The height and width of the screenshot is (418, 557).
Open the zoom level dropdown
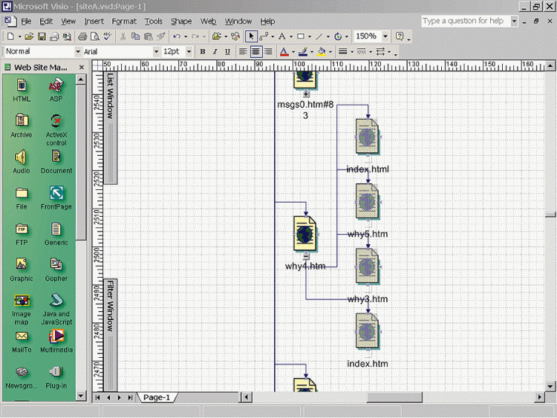click(x=385, y=36)
